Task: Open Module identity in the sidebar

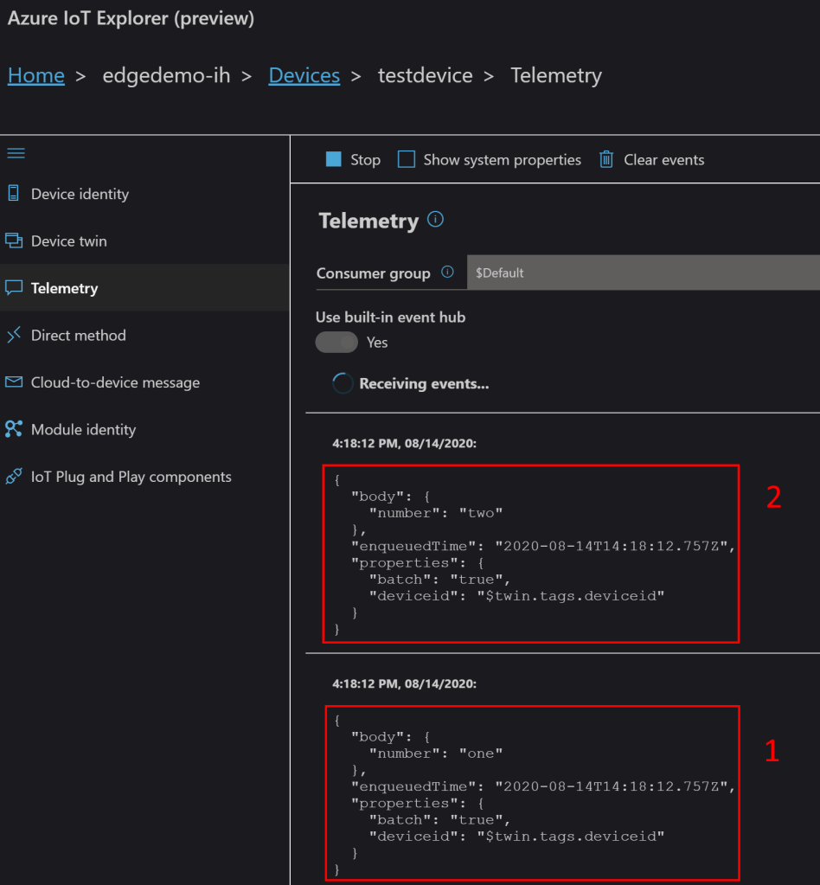Action: [83, 429]
